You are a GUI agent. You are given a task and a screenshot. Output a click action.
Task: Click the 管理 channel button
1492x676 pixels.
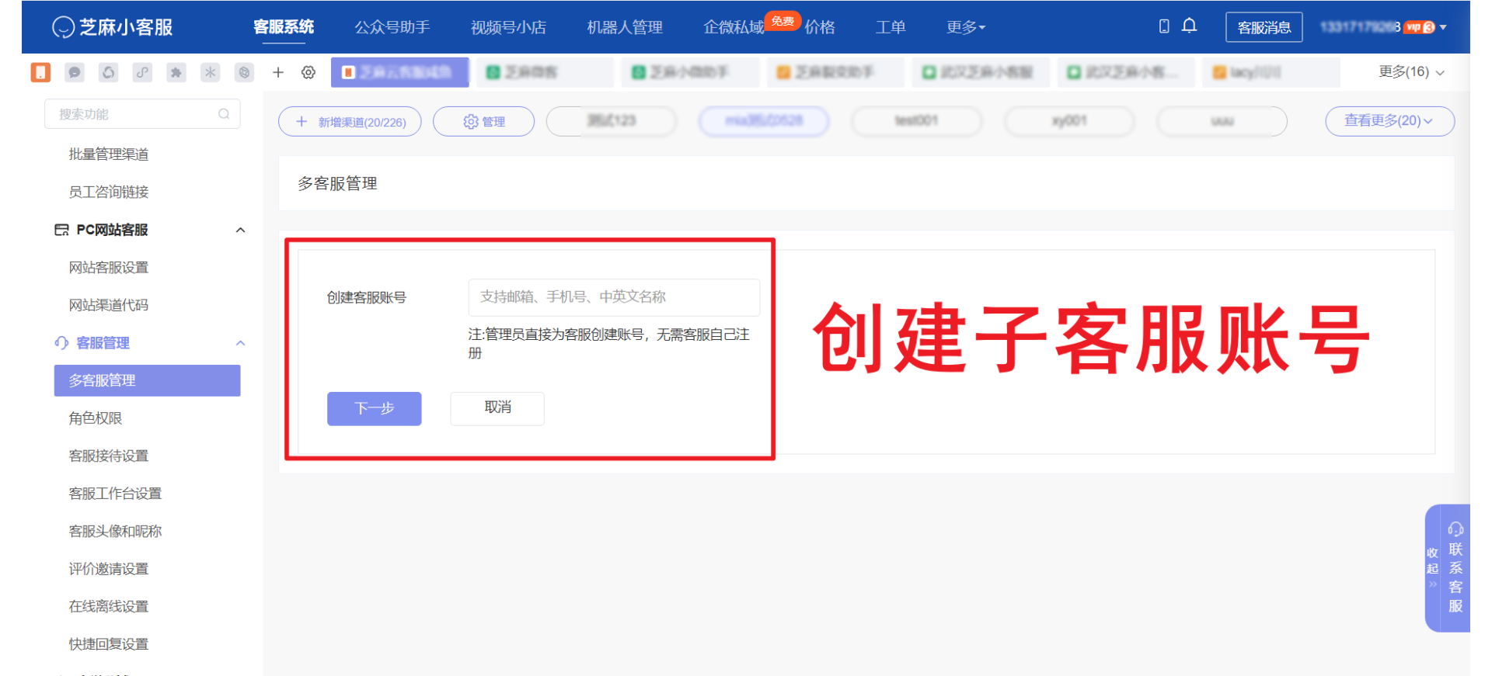click(x=483, y=121)
